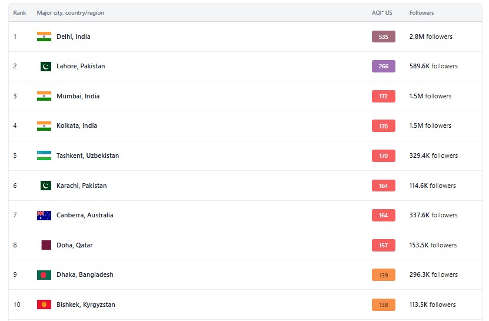Viewport: 489px width, 321px height.
Task: Click the Australia flag beside Canberra
Action: pyautogui.click(x=44, y=215)
